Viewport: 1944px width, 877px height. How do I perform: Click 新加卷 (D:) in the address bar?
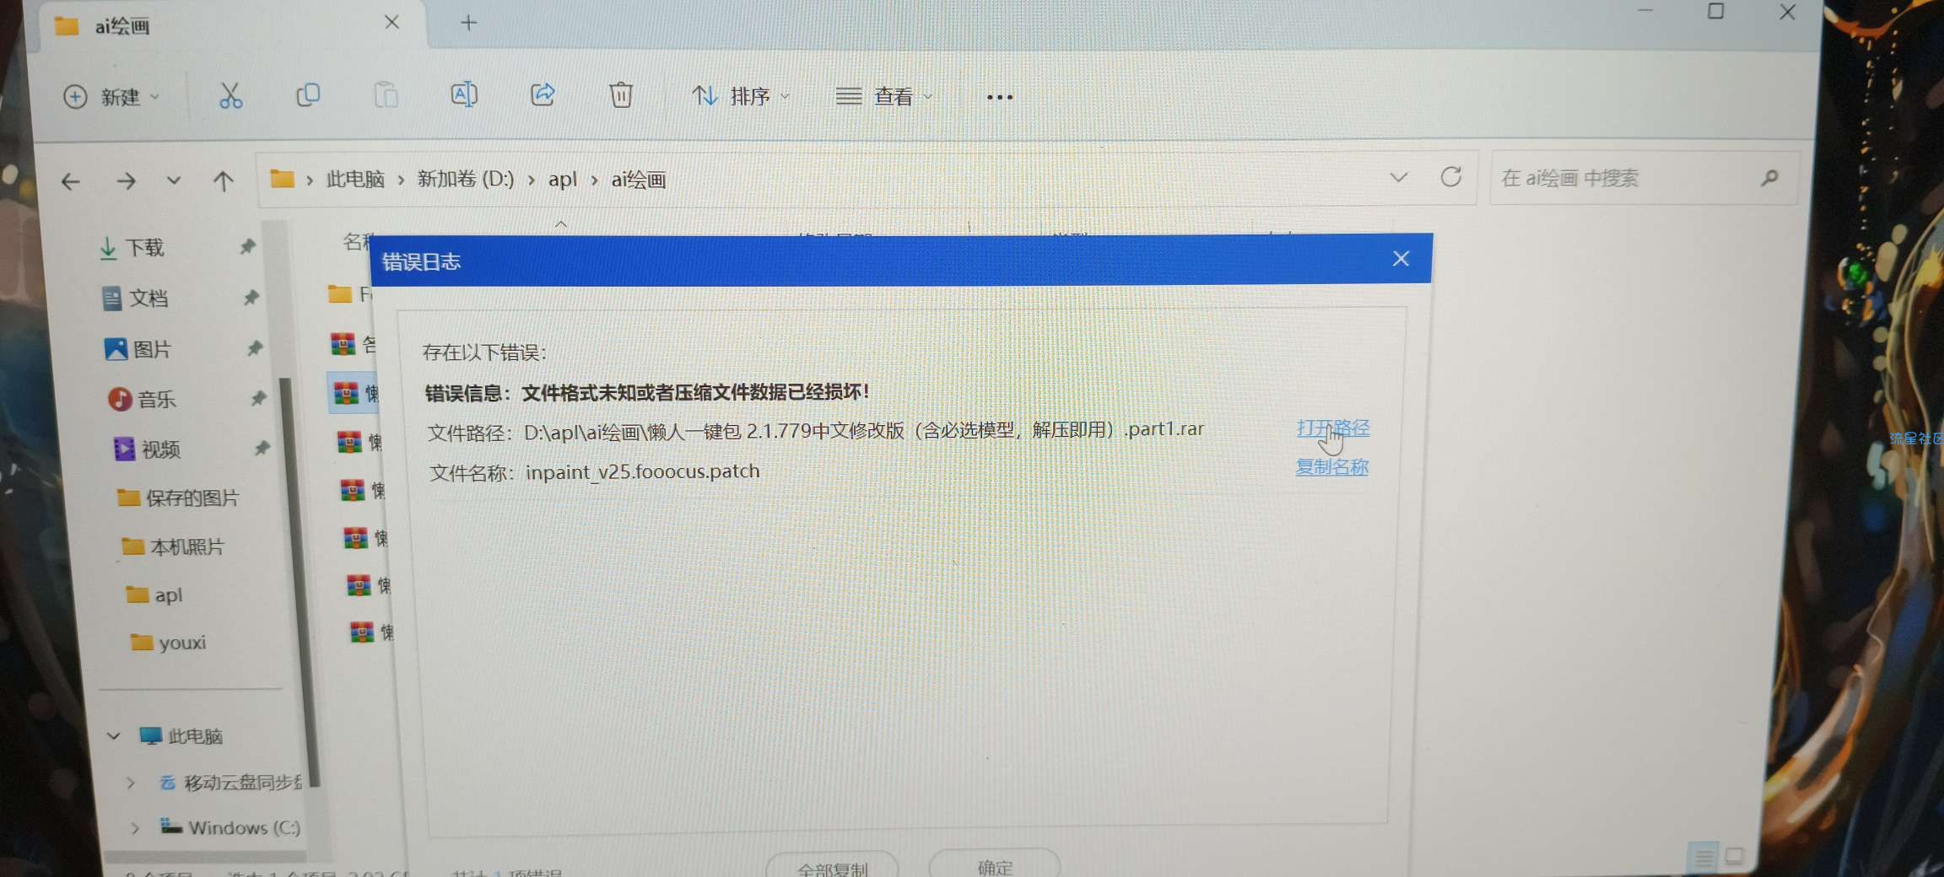[x=465, y=180]
